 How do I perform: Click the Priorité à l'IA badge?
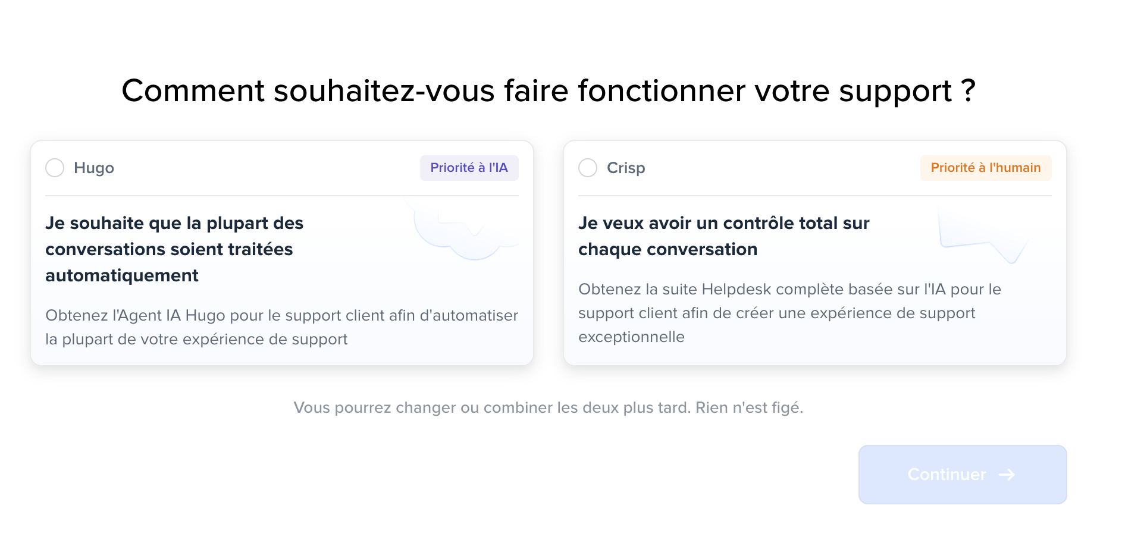(x=469, y=168)
